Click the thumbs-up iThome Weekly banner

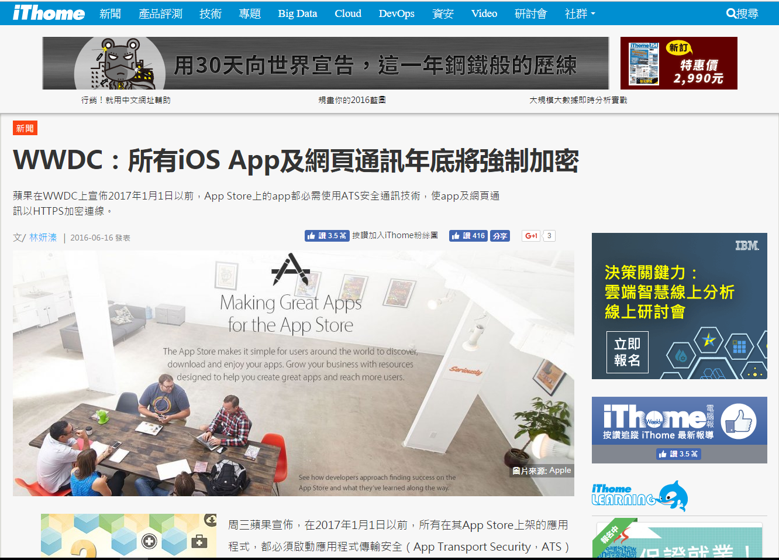click(x=679, y=421)
